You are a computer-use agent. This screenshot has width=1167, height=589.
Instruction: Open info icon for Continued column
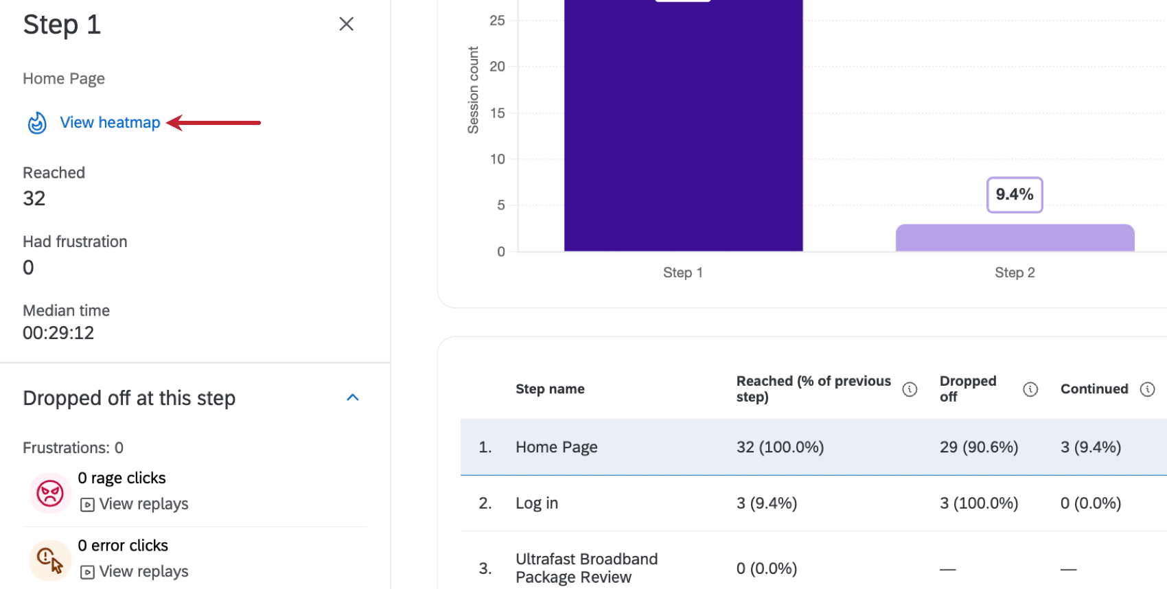1147,389
